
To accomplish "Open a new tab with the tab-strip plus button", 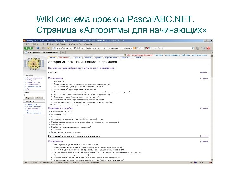I will (x=63, y=52).
